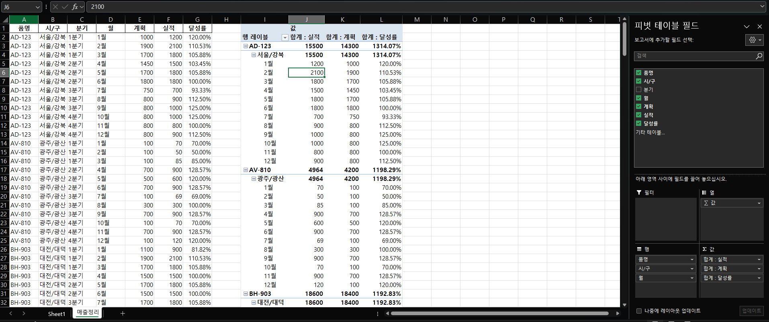Select row 6 header
The height and width of the screenshot is (322, 769).
tap(4, 73)
